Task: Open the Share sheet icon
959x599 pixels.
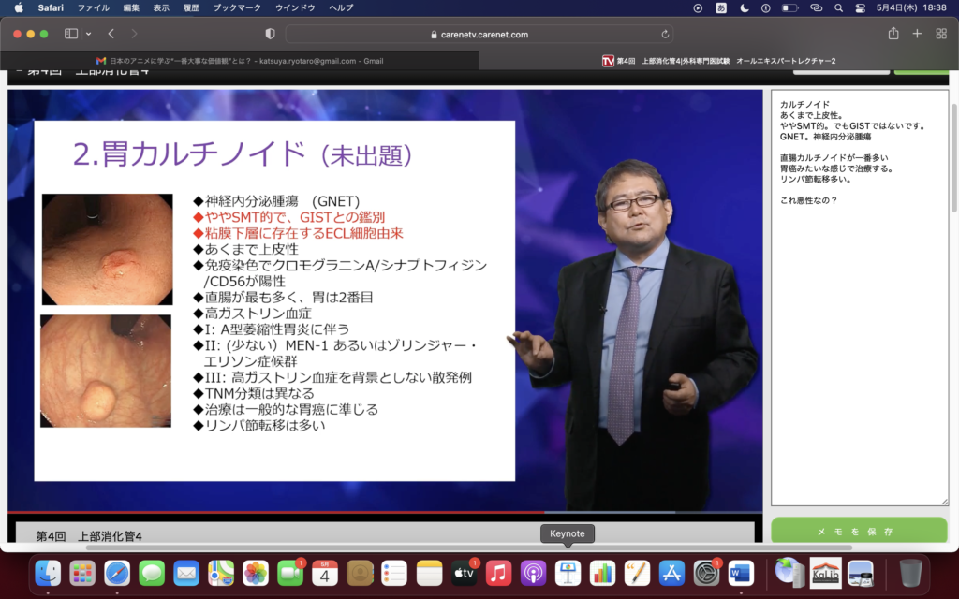Action: (893, 34)
